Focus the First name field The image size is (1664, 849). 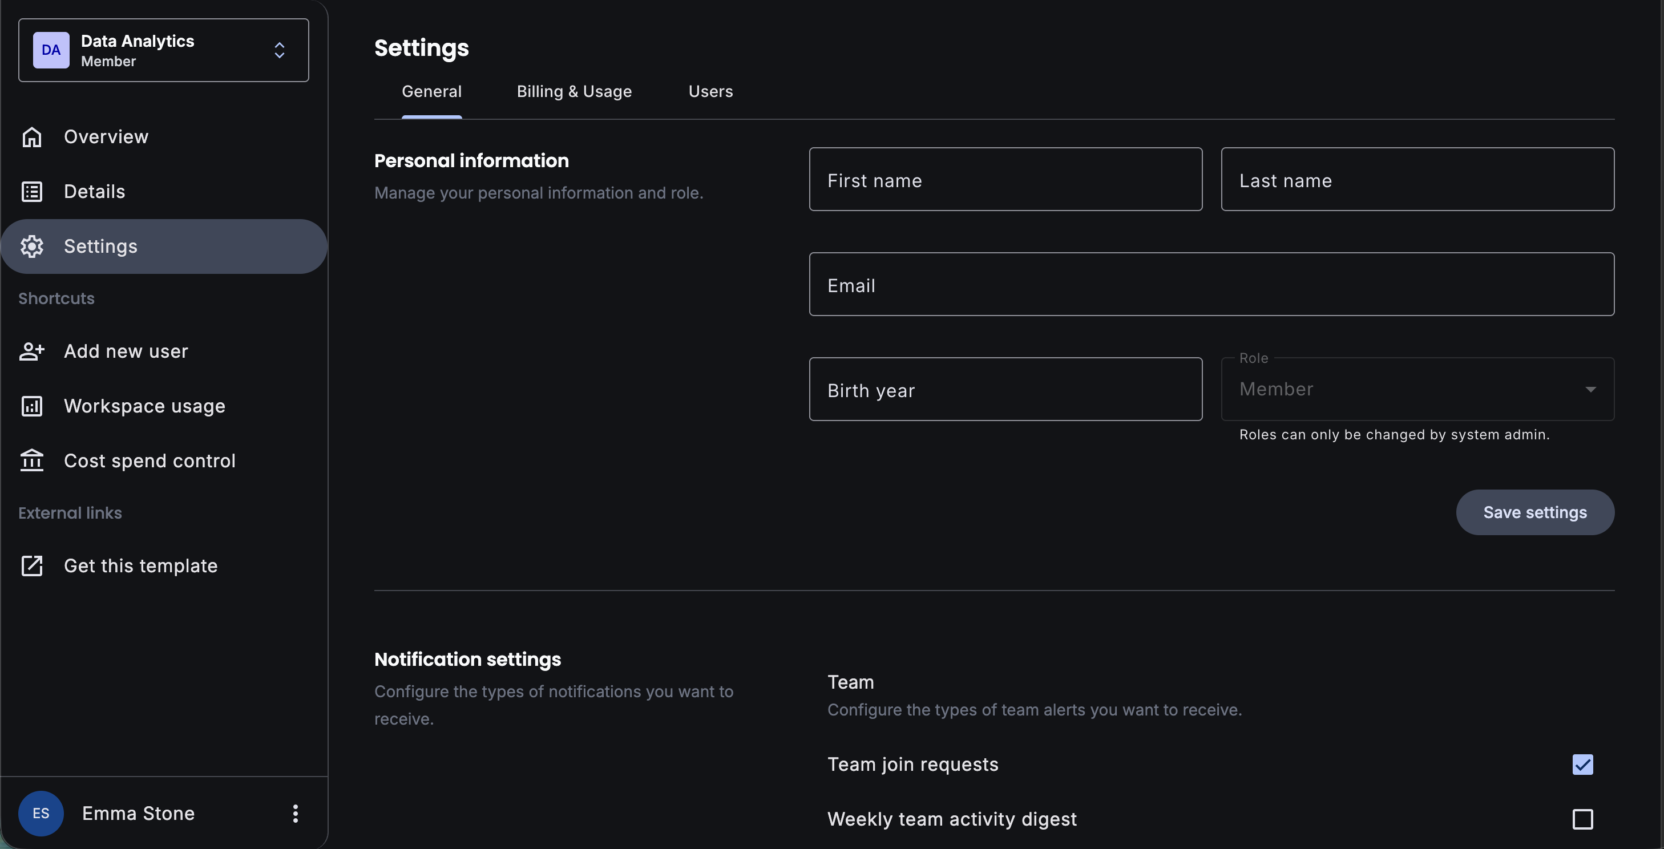click(x=1005, y=180)
